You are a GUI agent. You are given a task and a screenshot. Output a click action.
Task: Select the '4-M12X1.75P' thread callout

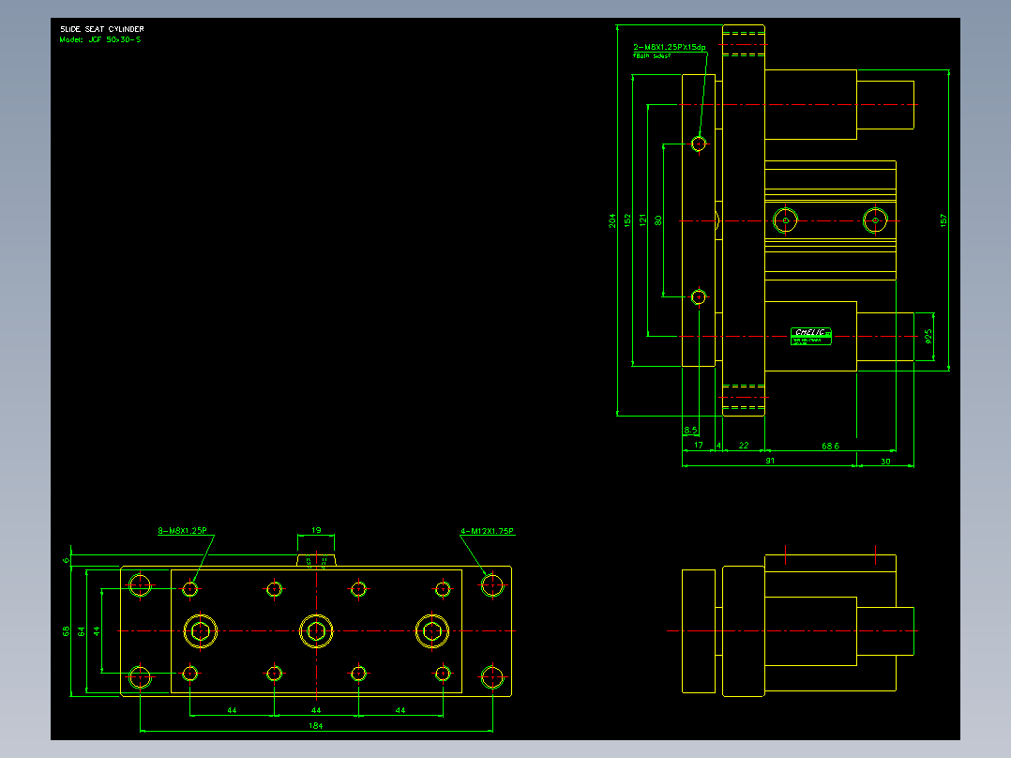point(487,531)
